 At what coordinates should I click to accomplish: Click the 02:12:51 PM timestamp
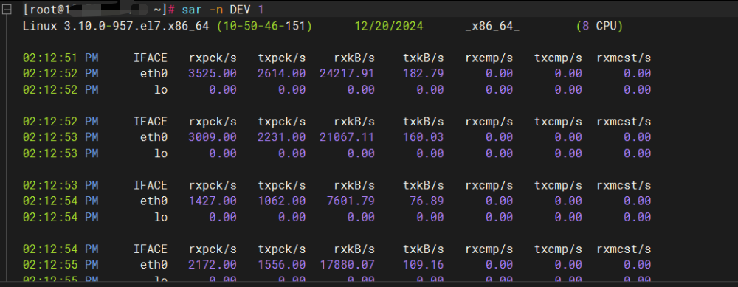point(61,58)
